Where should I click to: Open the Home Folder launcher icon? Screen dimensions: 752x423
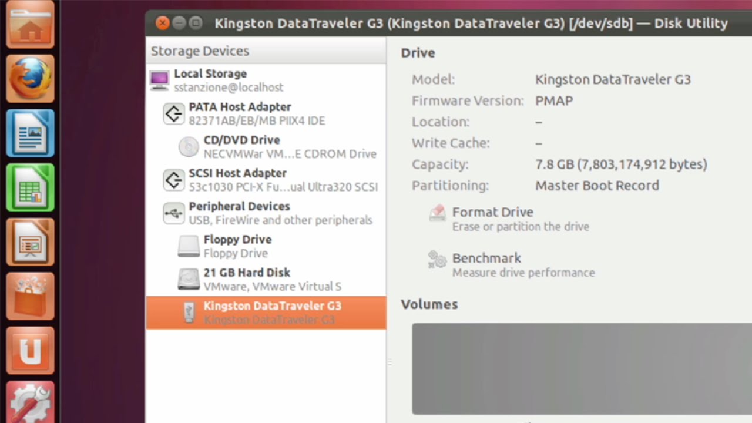[x=31, y=24]
